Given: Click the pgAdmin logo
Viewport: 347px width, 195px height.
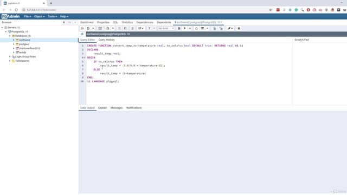Looking at the screenshot, I should [10, 16].
